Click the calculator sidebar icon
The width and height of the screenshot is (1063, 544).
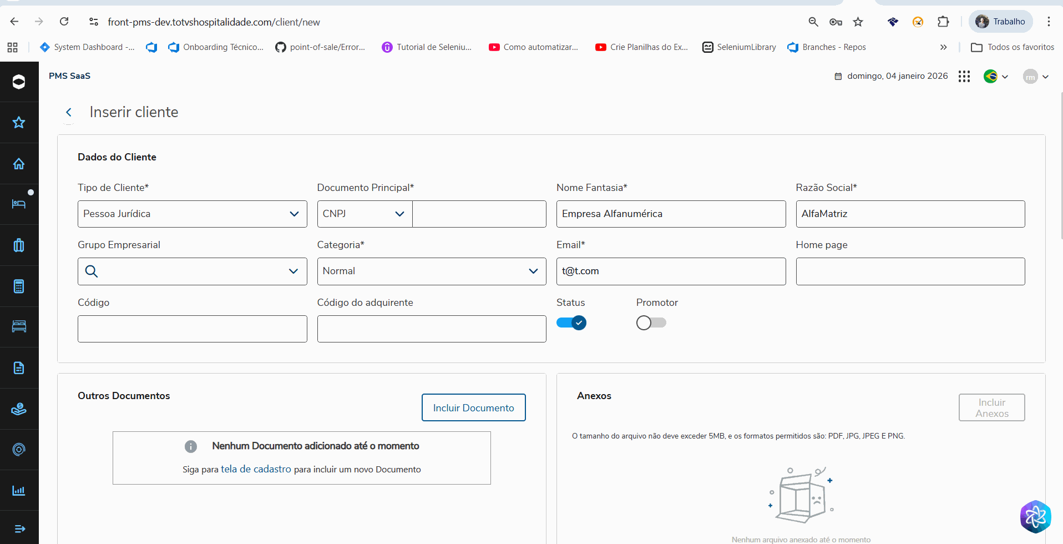point(19,286)
